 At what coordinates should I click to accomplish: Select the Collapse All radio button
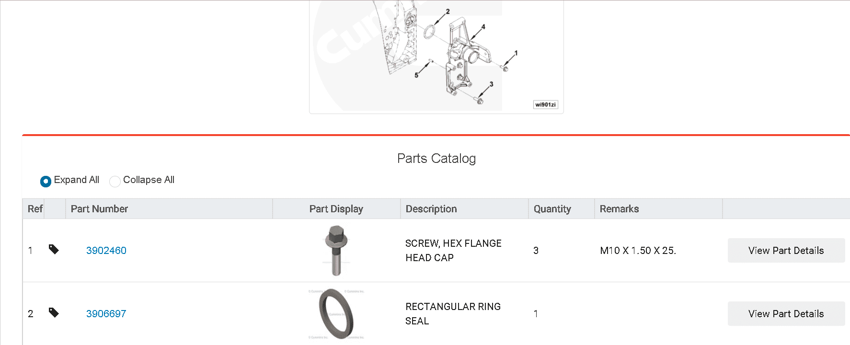click(x=115, y=181)
